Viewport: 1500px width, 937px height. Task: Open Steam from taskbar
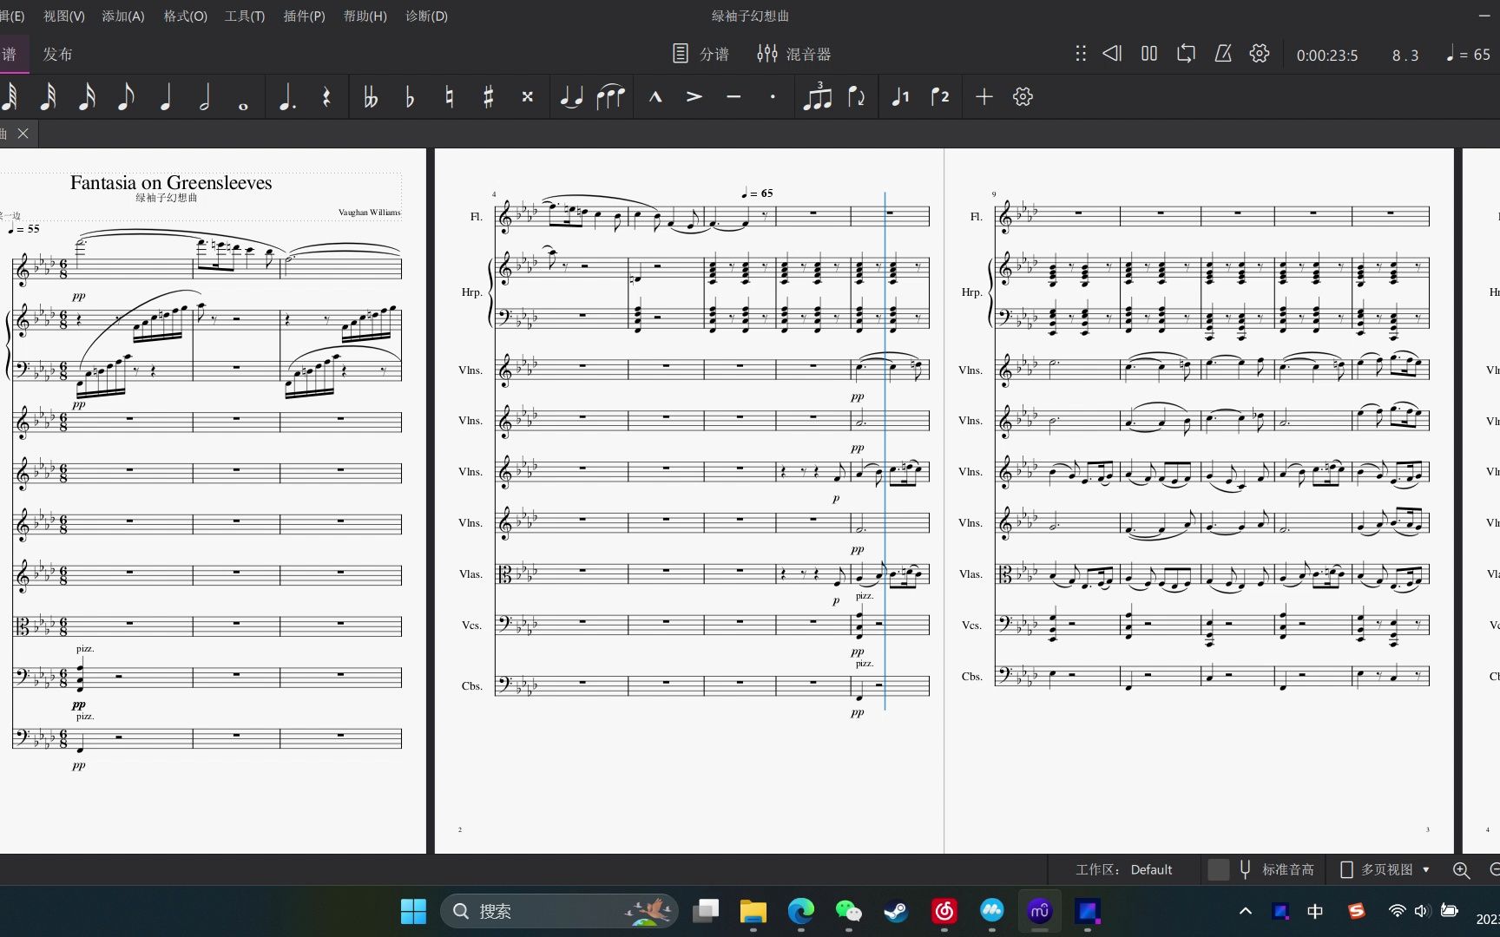(x=896, y=911)
